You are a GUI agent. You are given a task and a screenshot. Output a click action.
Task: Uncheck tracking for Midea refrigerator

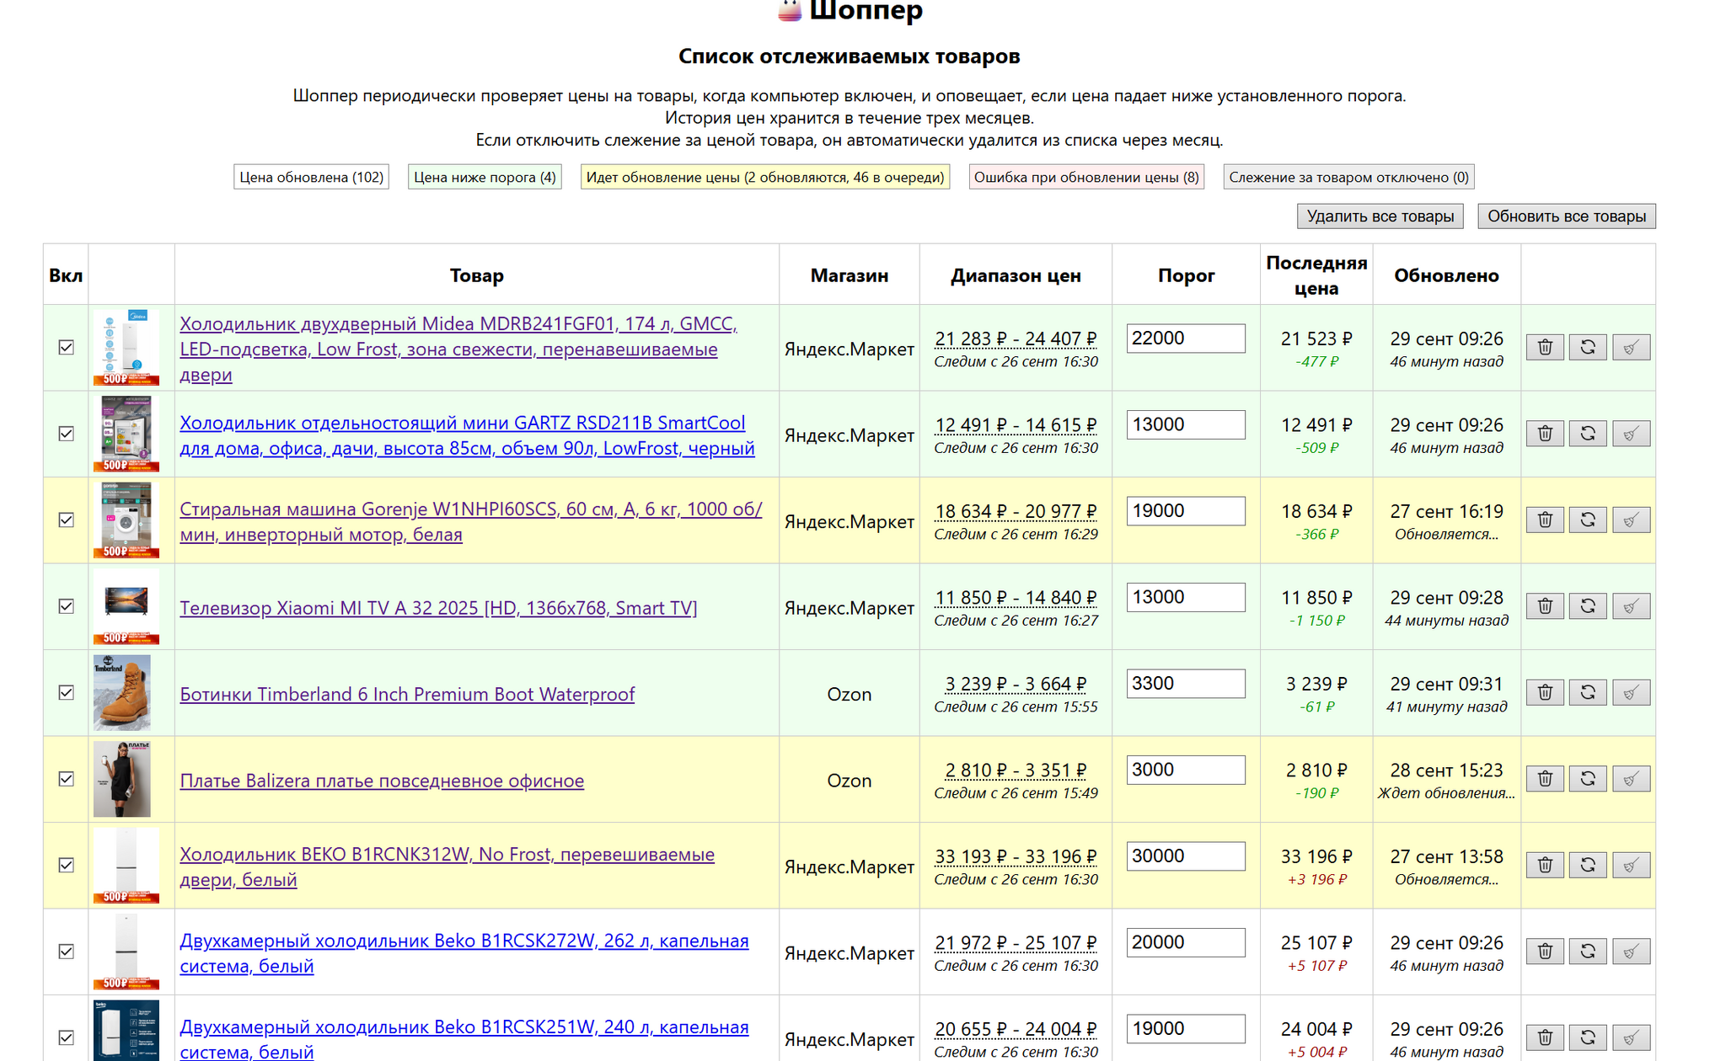click(67, 347)
